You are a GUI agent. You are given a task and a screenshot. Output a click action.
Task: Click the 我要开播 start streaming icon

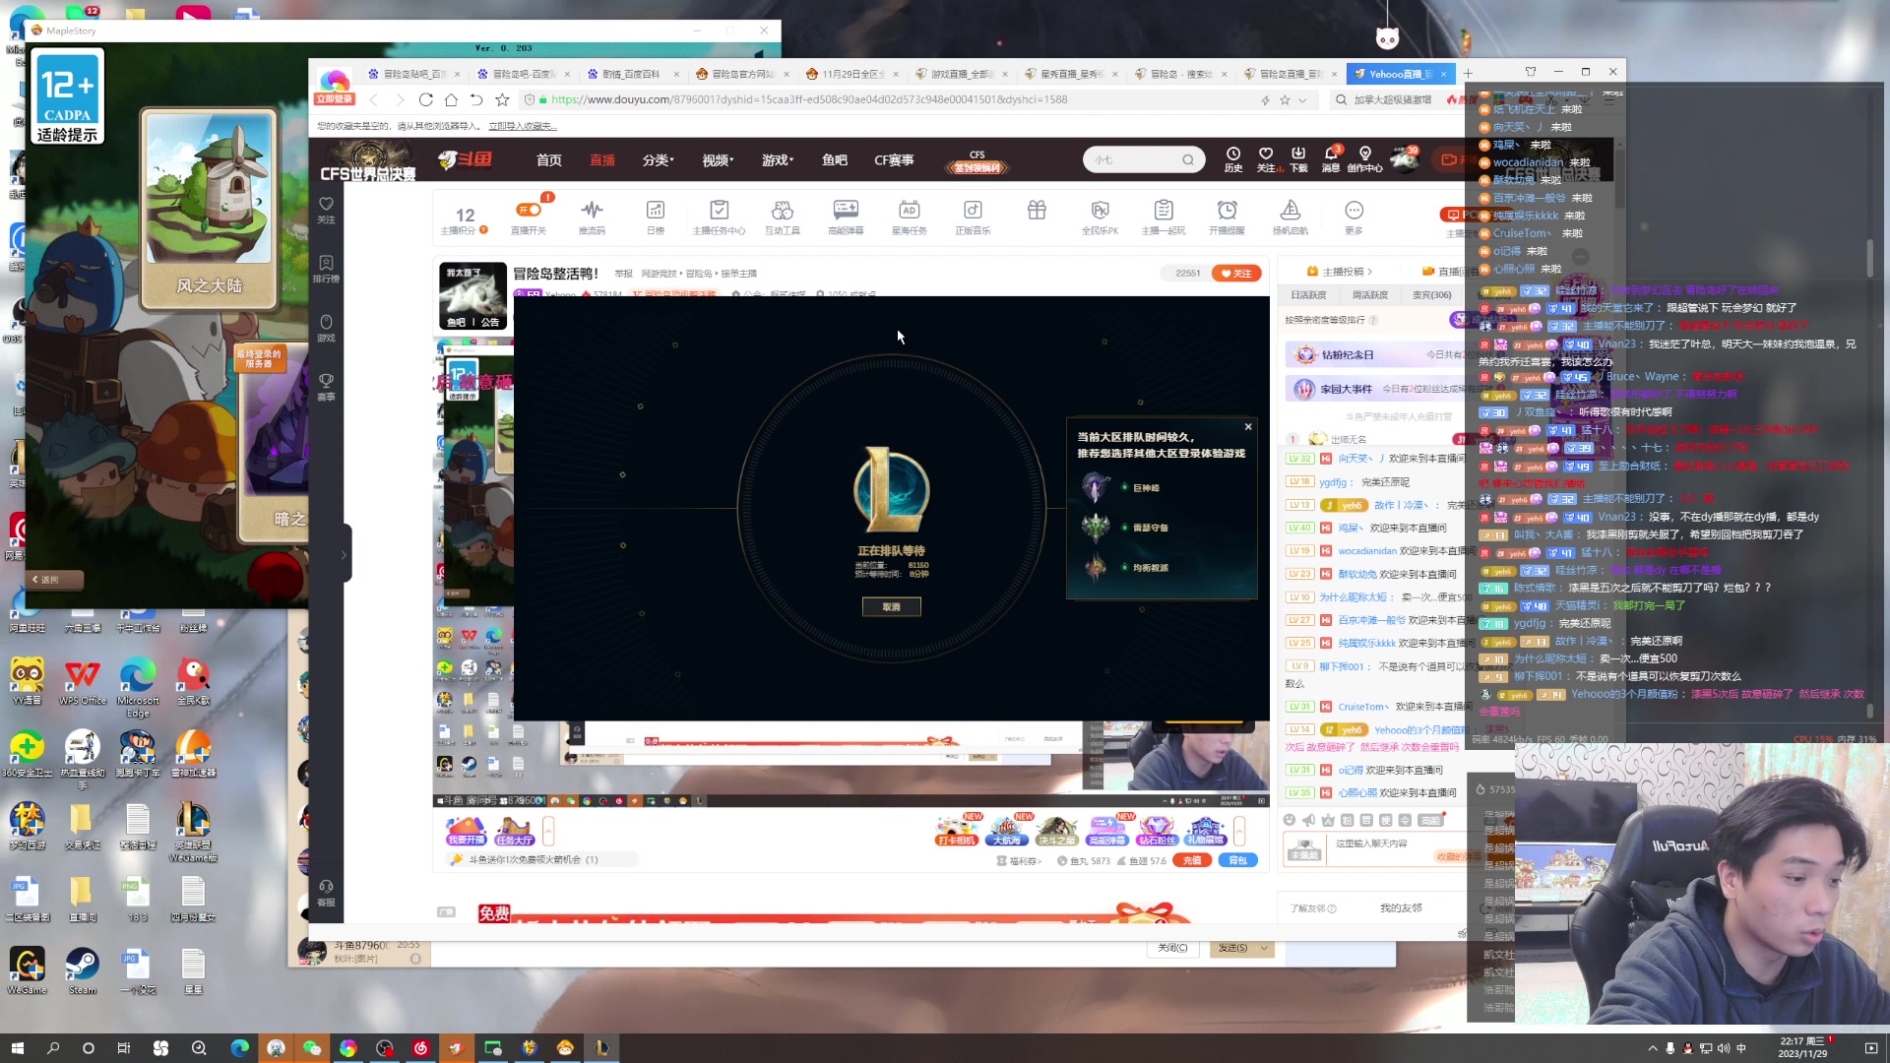click(467, 831)
